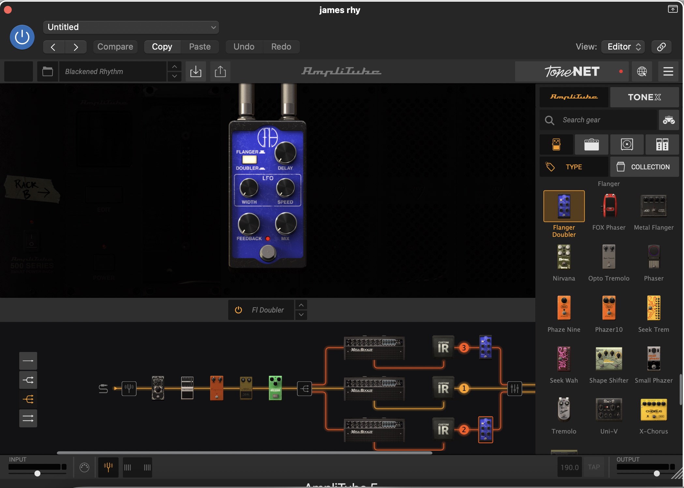This screenshot has height=488, width=684.
Task: Click the Search gear input field
Action: pyautogui.click(x=598, y=120)
